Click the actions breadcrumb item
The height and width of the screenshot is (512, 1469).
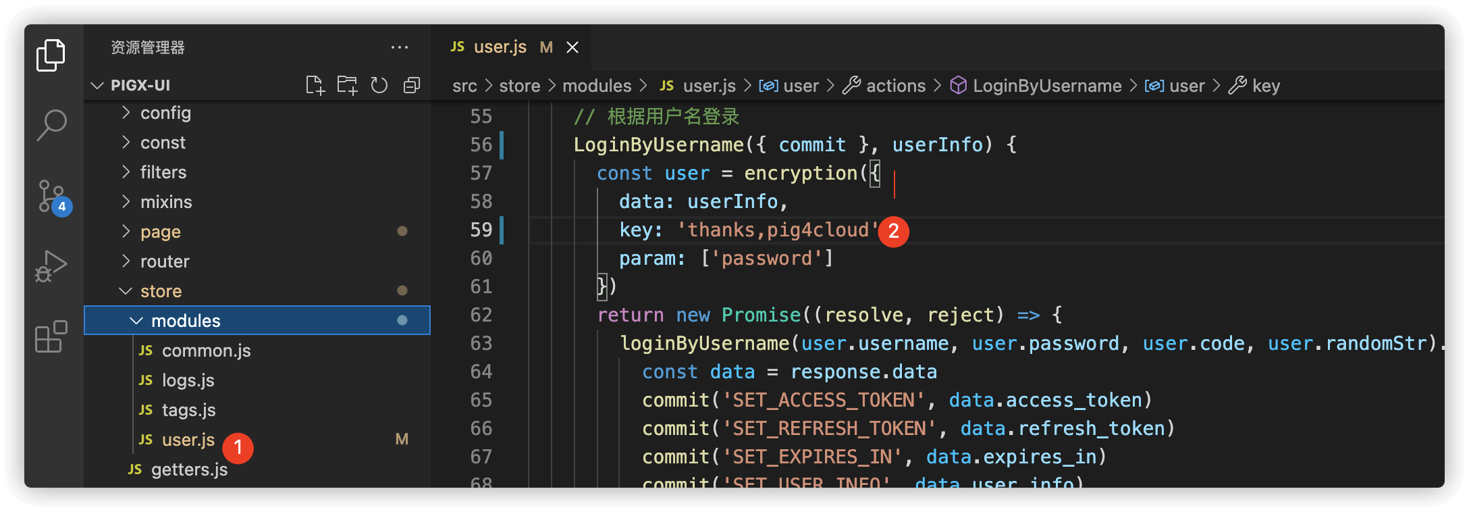pos(895,86)
